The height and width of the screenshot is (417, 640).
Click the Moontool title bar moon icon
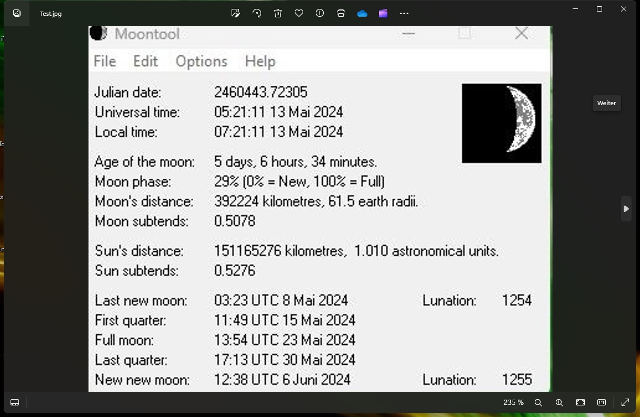pos(98,33)
